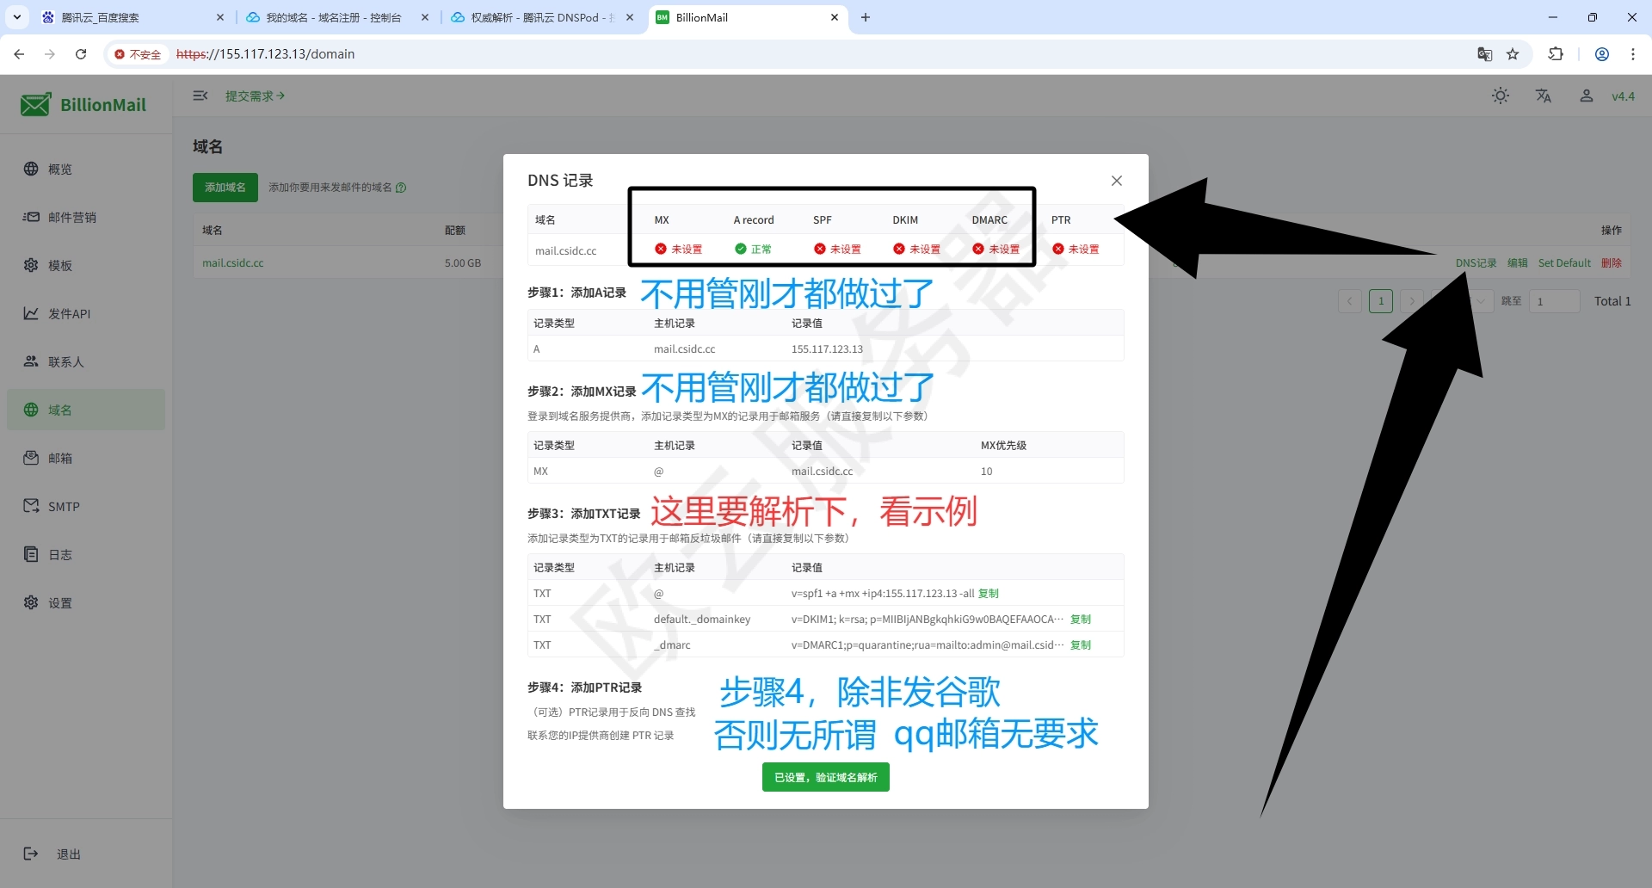The width and height of the screenshot is (1652, 888).
Task: Open the language switch icon
Action: [x=1544, y=96]
